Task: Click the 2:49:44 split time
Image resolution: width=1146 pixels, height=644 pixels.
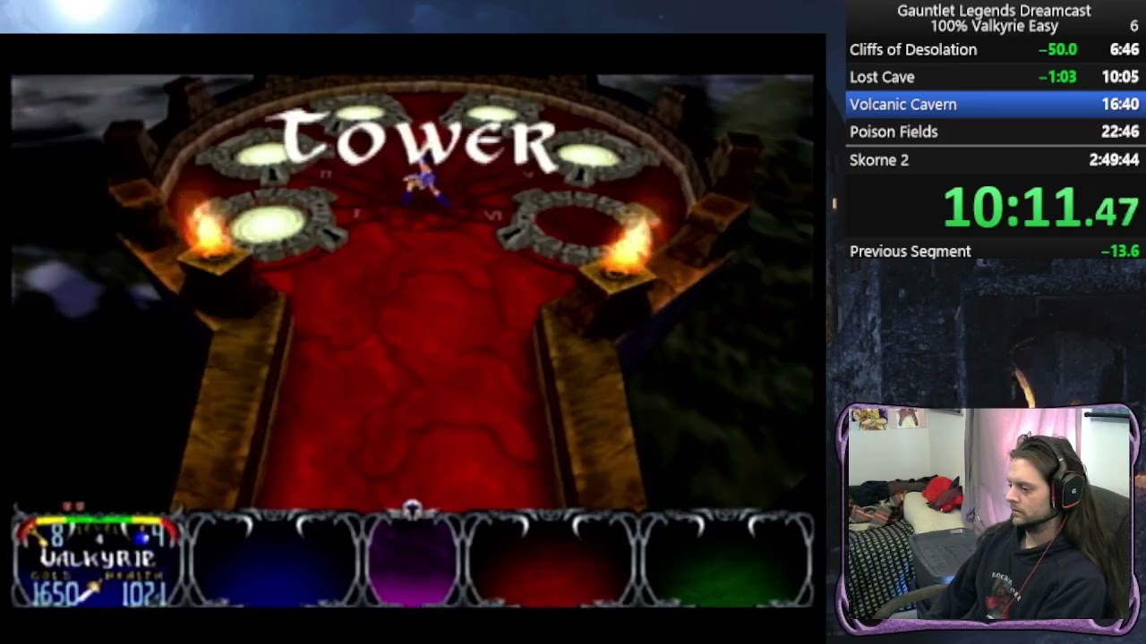Action: [1114, 159]
